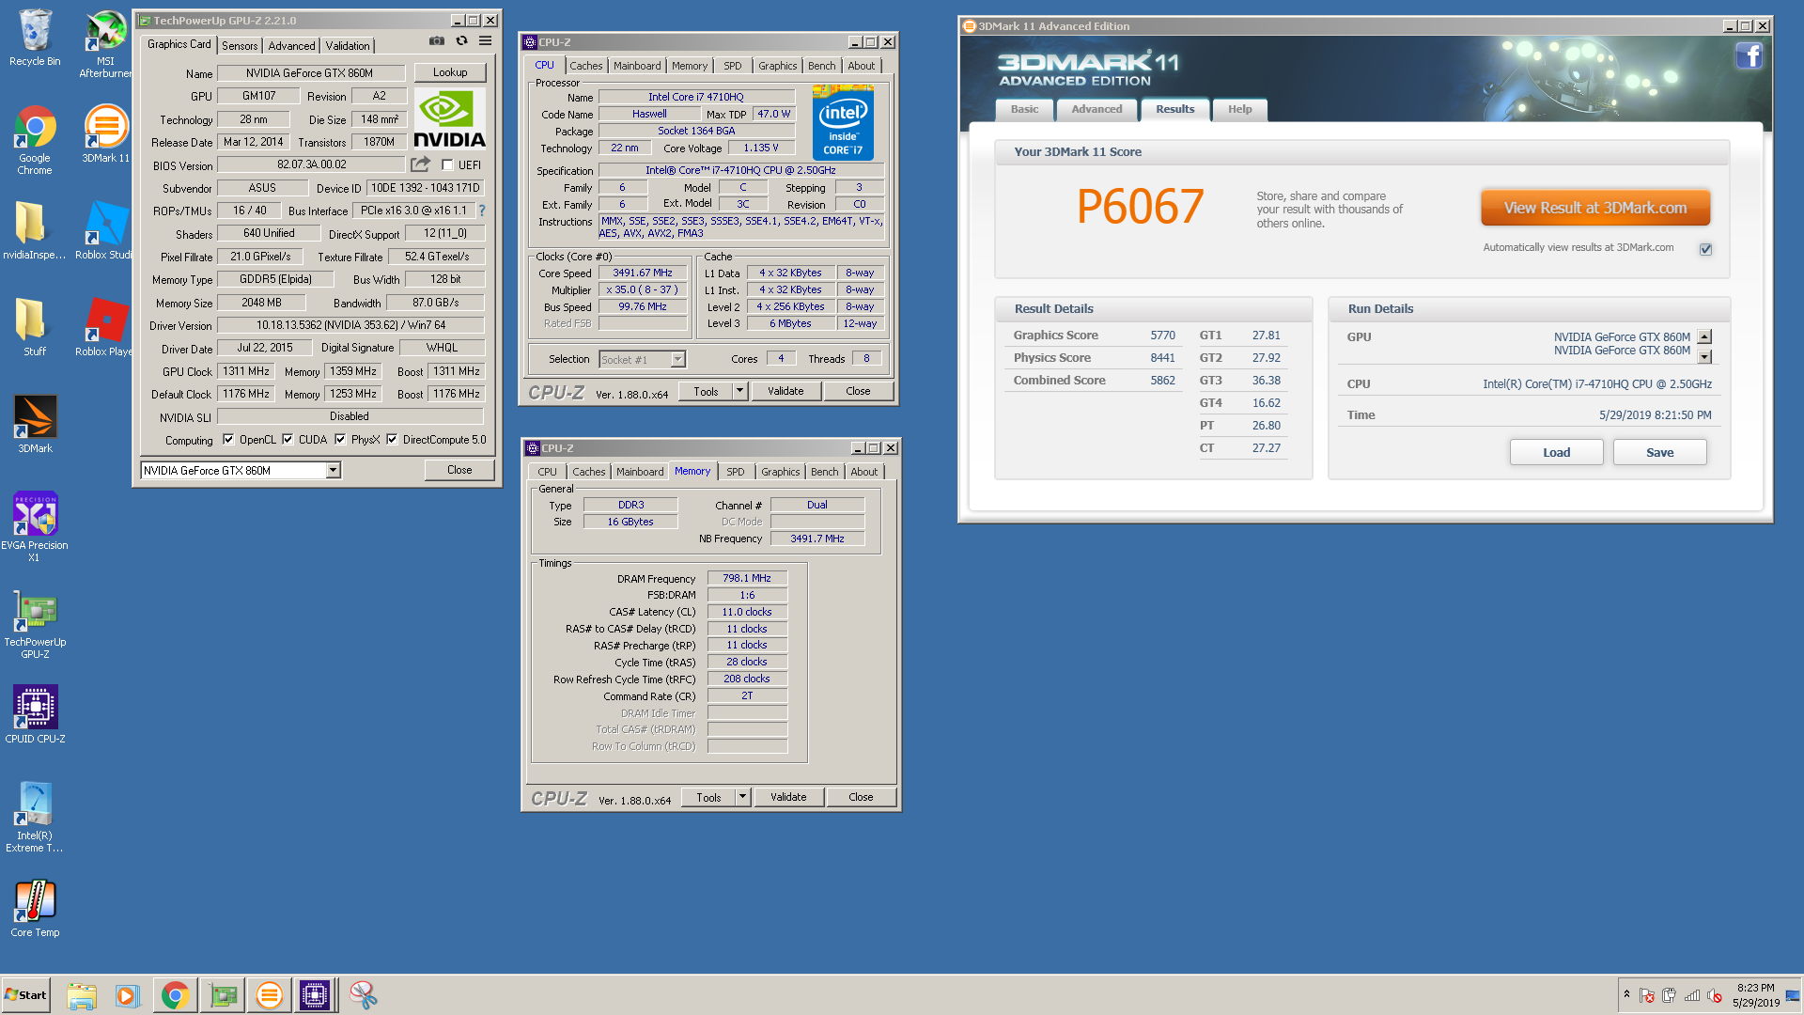The width and height of the screenshot is (1804, 1015).
Task: Share BIOS version via export icon
Action: (420, 164)
